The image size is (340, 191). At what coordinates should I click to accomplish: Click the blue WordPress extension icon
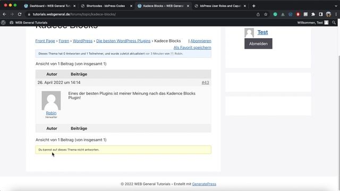[291, 14]
